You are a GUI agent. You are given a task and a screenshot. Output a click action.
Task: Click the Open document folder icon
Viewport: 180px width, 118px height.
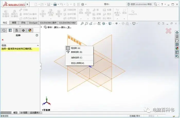[x=42, y=4]
